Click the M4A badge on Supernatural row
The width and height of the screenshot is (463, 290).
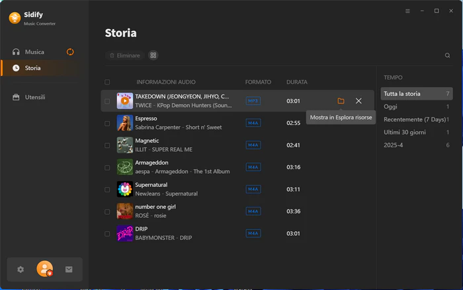pyautogui.click(x=253, y=189)
